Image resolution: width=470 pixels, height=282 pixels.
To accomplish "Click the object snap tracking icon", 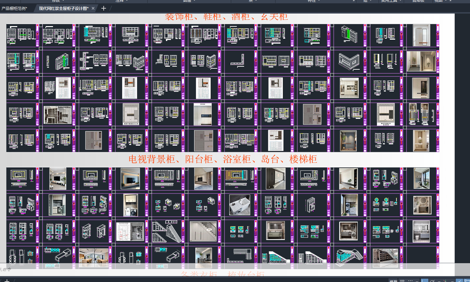I will click(459, 281).
